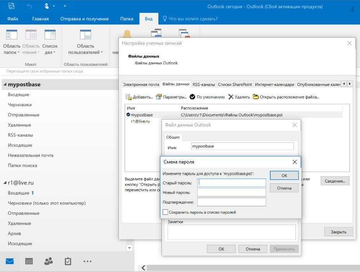Click the Mail icon in navigation bar
Screen dimensions: 360x272
click(x=10, y=261)
